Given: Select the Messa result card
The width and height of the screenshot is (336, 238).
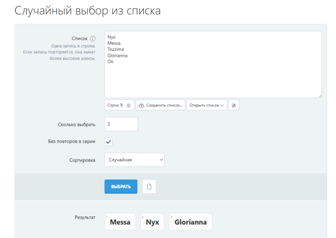Looking at the screenshot, I should tap(120, 222).
